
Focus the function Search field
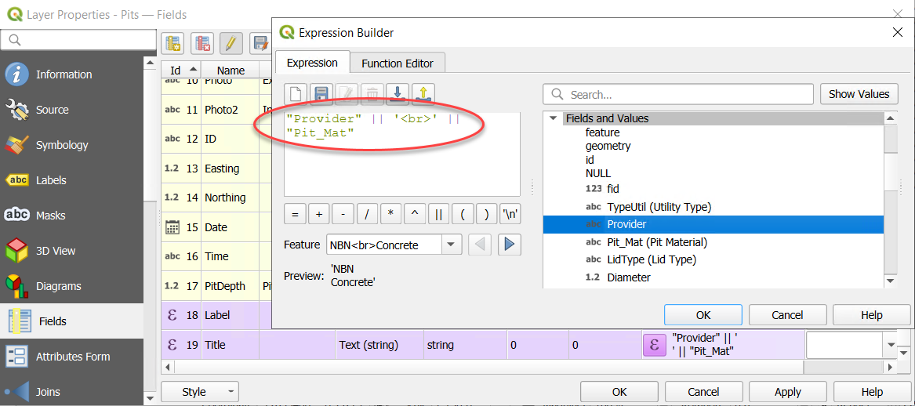click(x=678, y=94)
